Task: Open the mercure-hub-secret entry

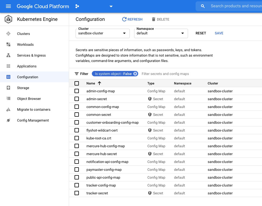Action: 102,154
